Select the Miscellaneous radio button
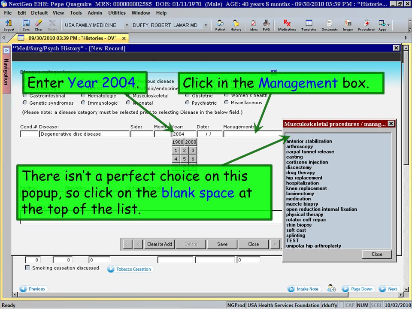This screenshot has width=412, height=309. pos(226,102)
